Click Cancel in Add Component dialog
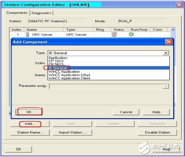Viewport: 185px width, 157px height. click(126, 112)
